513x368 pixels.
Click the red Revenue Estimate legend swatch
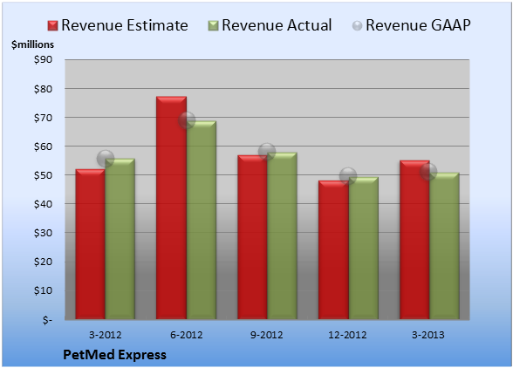52,25
